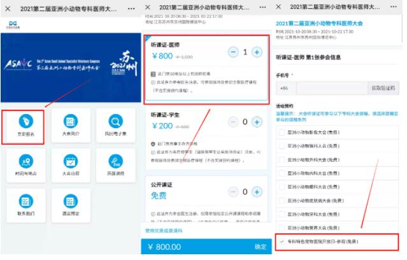Click the 听课证-医师 第1张参会信息 heading
The height and width of the screenshot is (260, 407).
coord(308,57)
